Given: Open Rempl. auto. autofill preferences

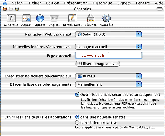Looking at the screenshot, I should point(72,20).
